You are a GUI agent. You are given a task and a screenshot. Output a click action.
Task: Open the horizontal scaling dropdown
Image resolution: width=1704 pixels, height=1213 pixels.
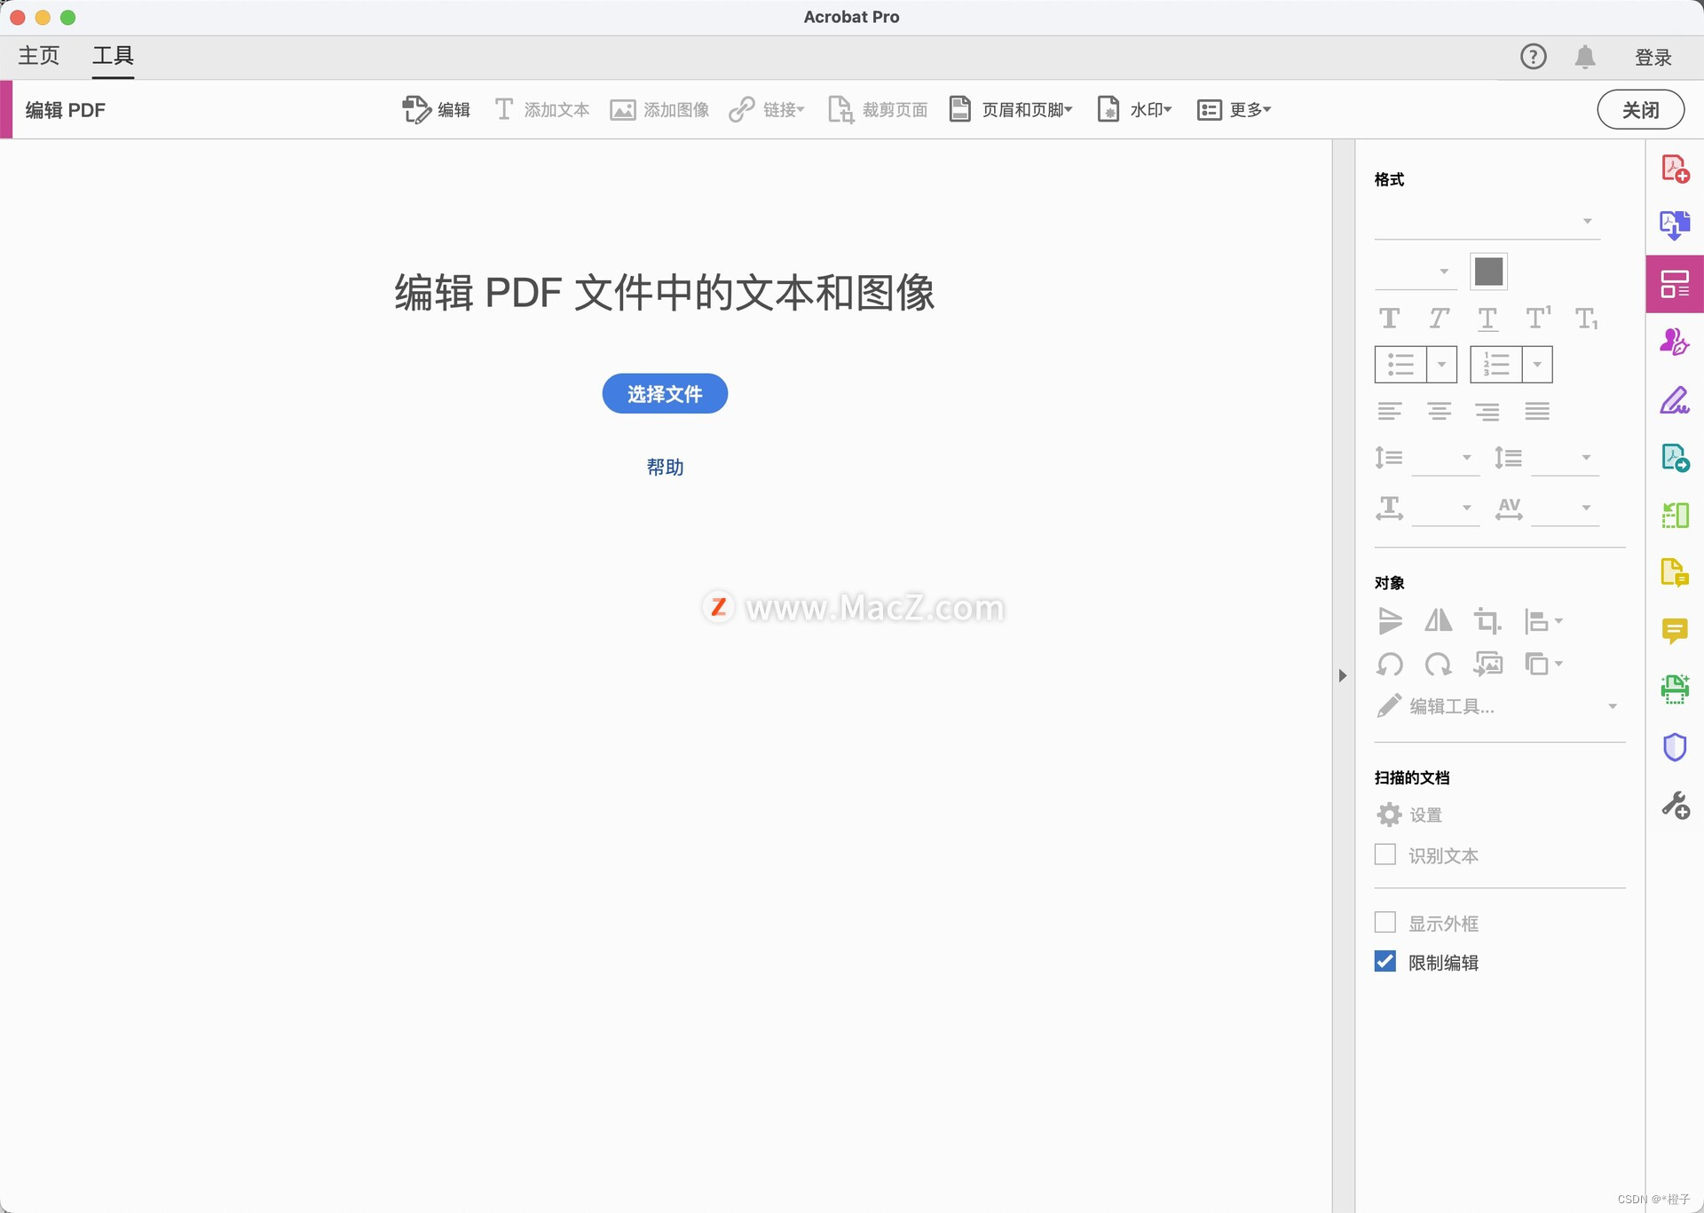1446,508
